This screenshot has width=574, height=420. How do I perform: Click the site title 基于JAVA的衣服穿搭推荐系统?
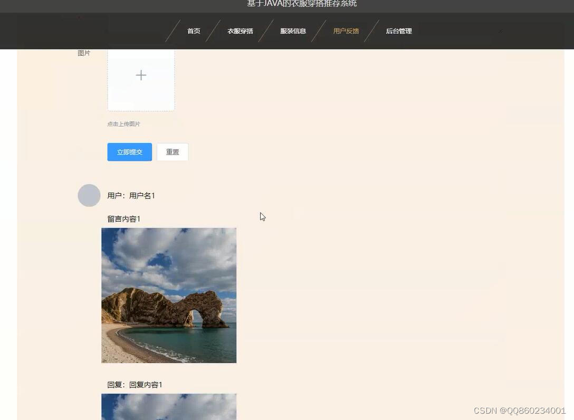point(302,4)
